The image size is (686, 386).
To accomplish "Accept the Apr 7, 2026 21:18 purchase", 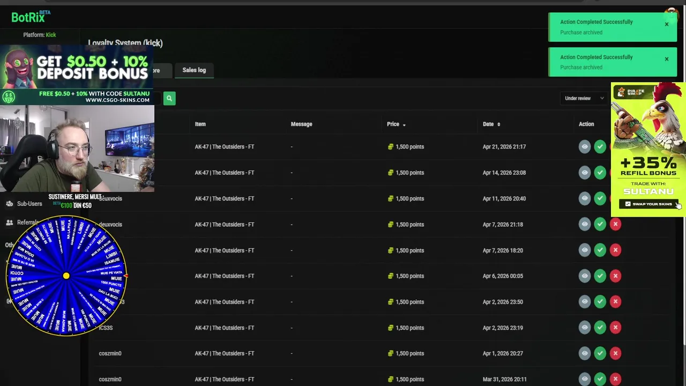I will click(x=600, y=224).
